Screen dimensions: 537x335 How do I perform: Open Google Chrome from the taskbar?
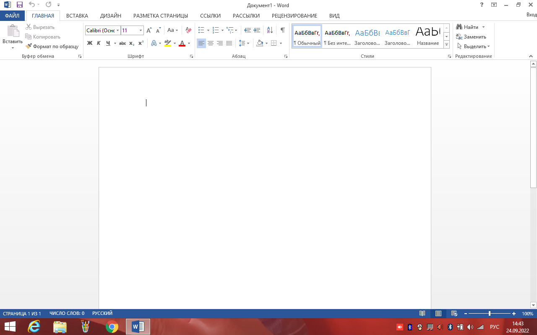(112, 327)
